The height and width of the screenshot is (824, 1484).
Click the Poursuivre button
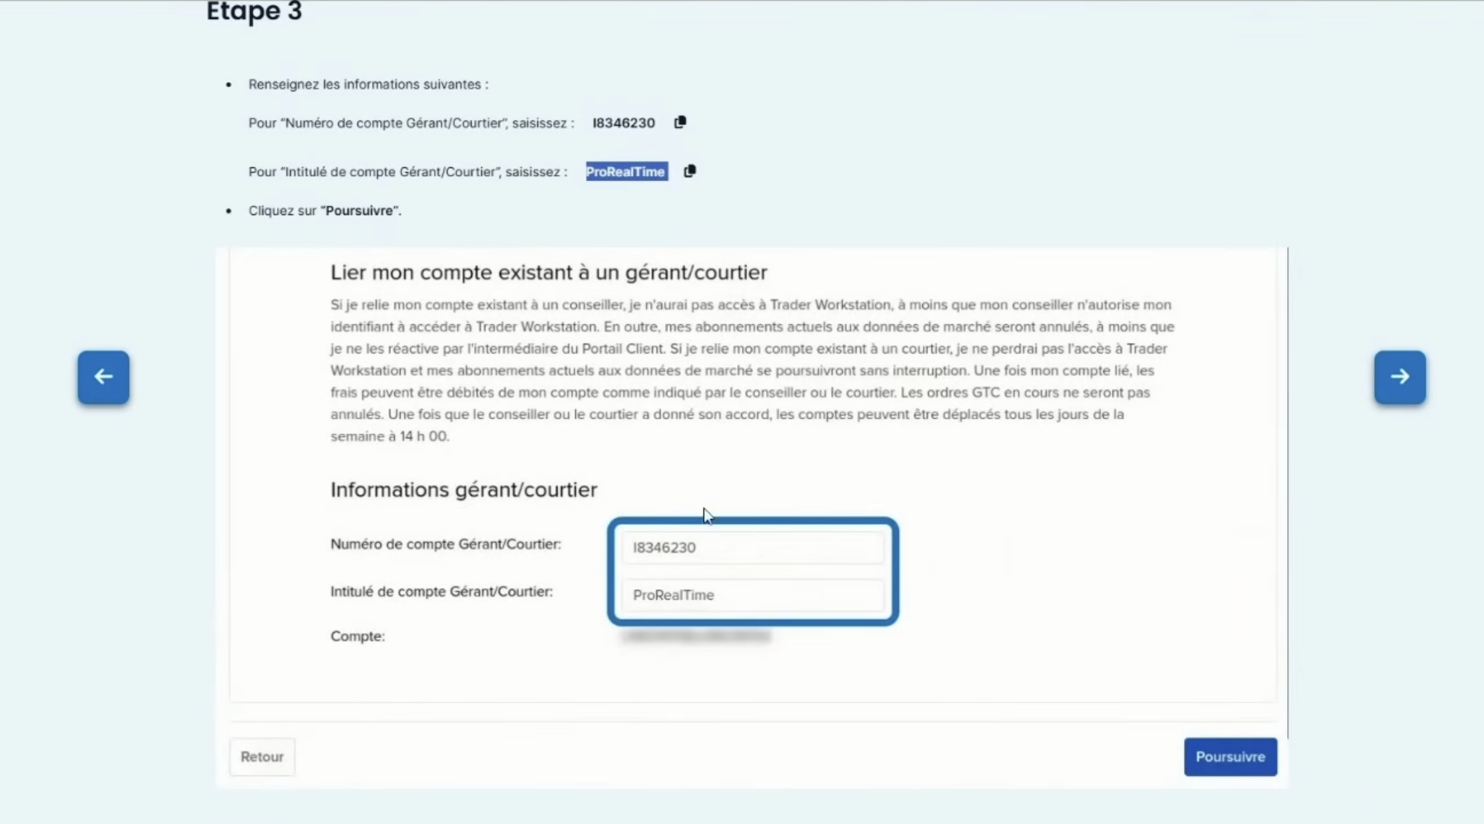click(x=1230, y=756)
